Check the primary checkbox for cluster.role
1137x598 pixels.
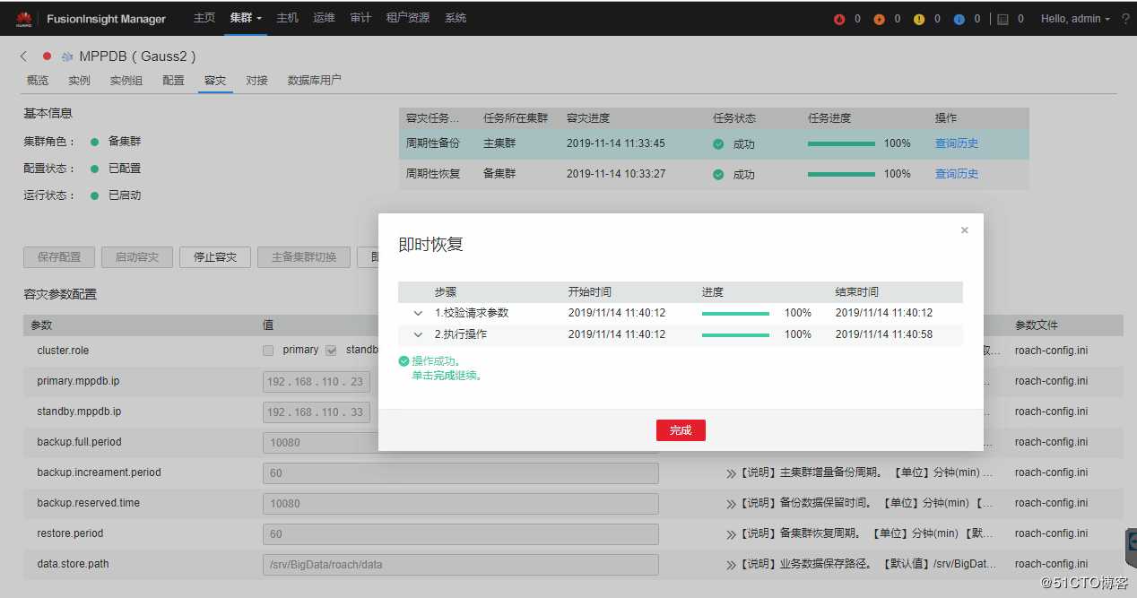pyautogui.click(x=268, y=350)
